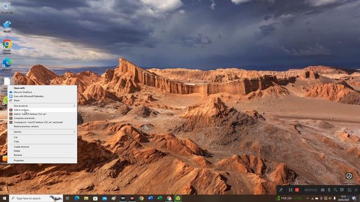Open Task View on the taskbar

[x=67, y=198]
